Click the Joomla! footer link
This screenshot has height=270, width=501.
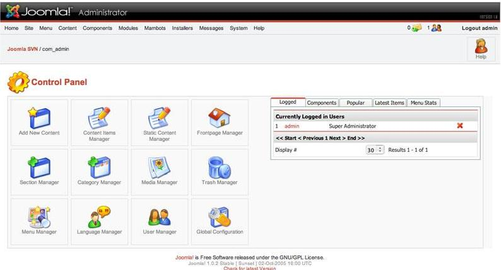[184, 257]
